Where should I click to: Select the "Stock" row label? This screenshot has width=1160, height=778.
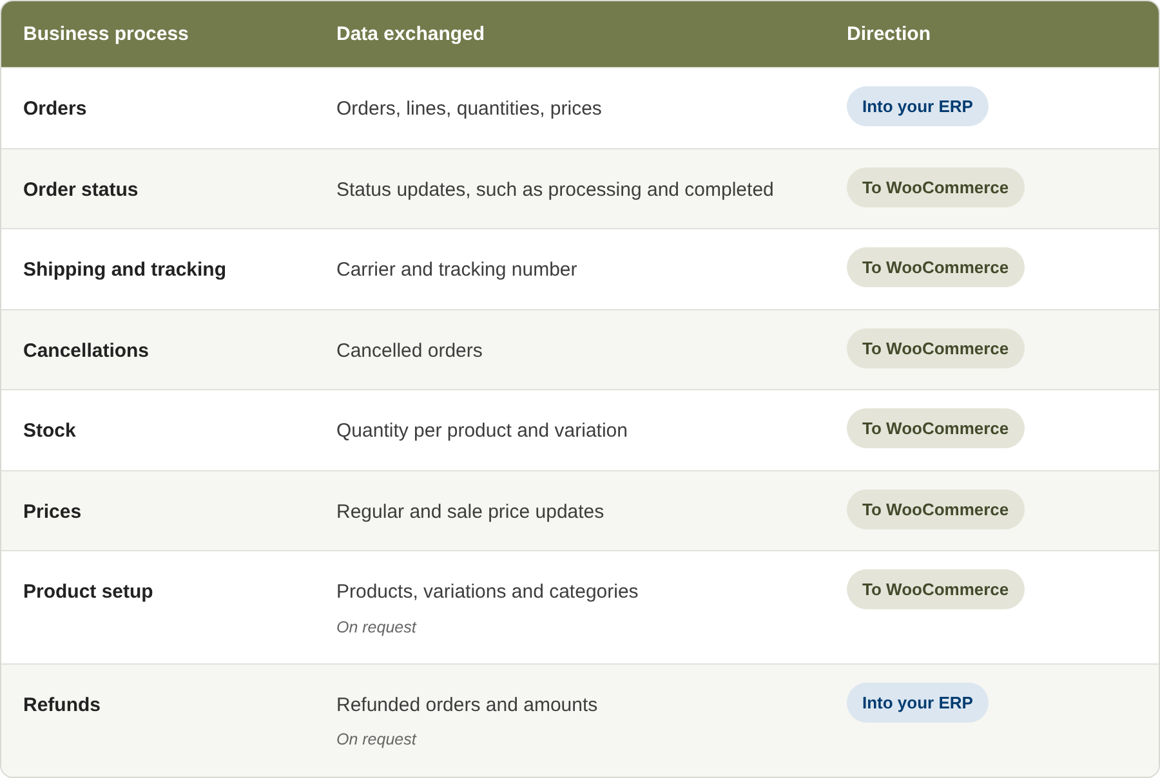(x=50, y=430)
